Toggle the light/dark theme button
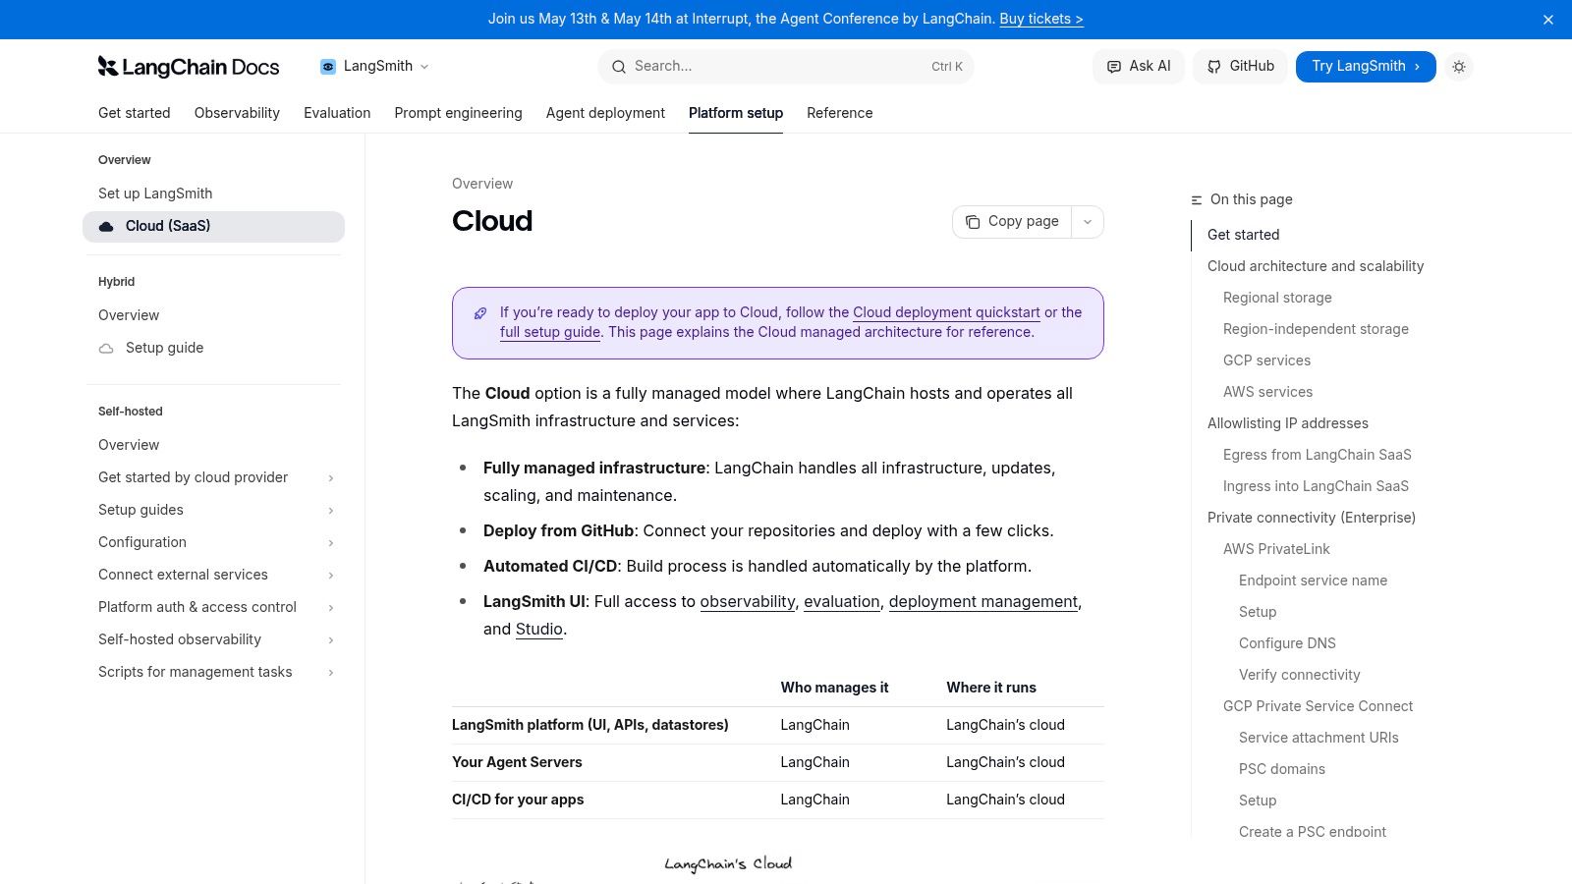Image resolution: width=1572 pixels, height=884 pixels. [x=1459, y=67]
